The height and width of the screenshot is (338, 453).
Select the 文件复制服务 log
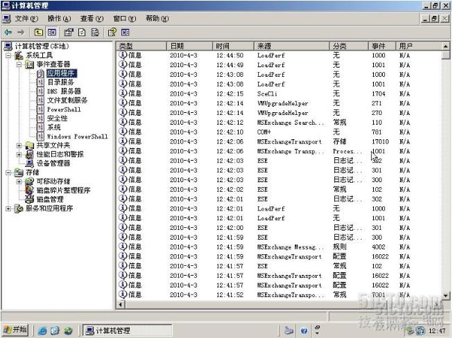coord(67,100)
